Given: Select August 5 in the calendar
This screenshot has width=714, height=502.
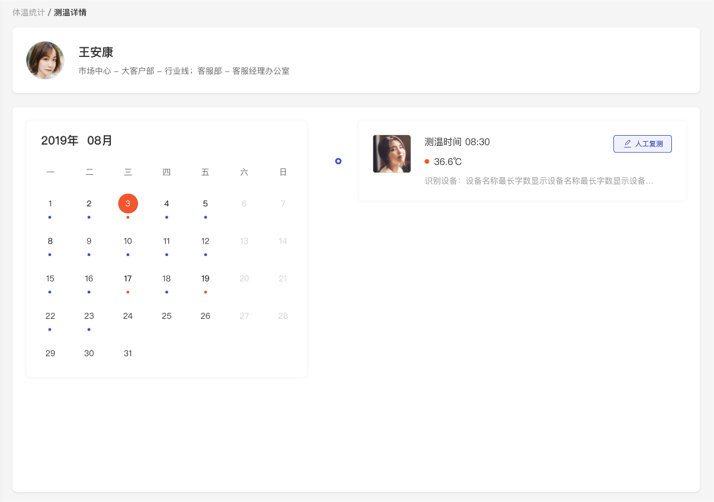Looking at the screenshot, I should 206,203.
